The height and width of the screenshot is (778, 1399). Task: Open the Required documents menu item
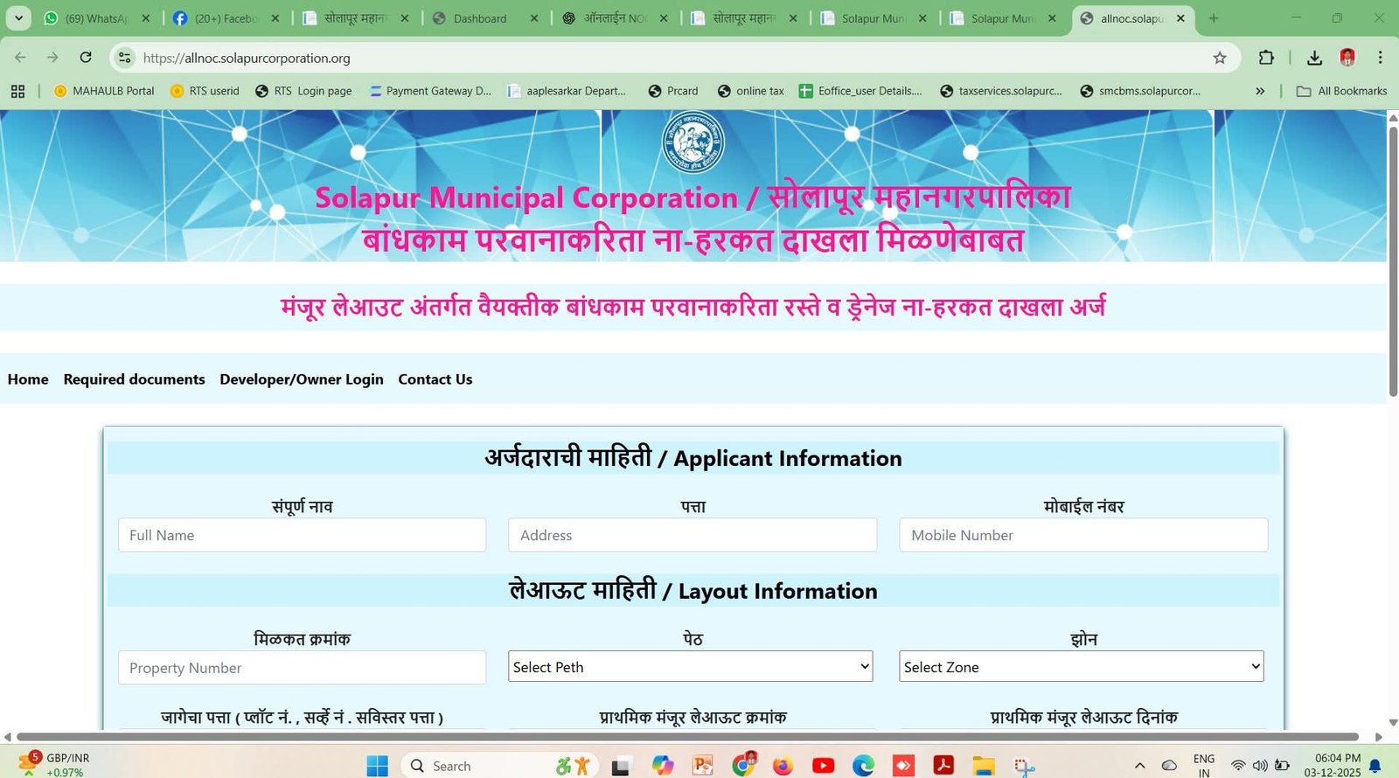coord(134,379)
